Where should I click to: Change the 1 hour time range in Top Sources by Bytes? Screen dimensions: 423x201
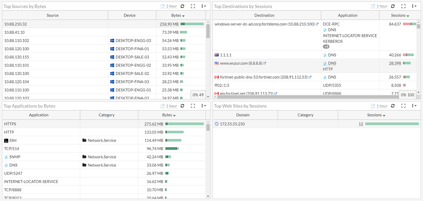click(x=169, y=6)
